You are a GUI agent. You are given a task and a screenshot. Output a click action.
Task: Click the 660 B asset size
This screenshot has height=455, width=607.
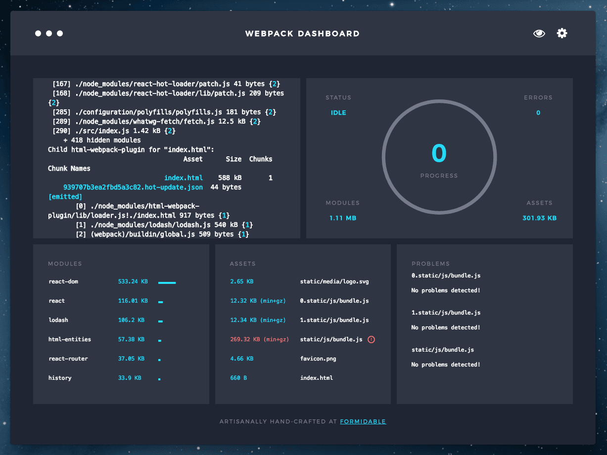tap(238, 378)
